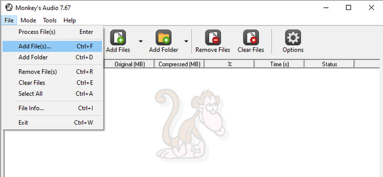Open Options with the gear icon
Screen dimensions: 383x177
pos(293,38)
